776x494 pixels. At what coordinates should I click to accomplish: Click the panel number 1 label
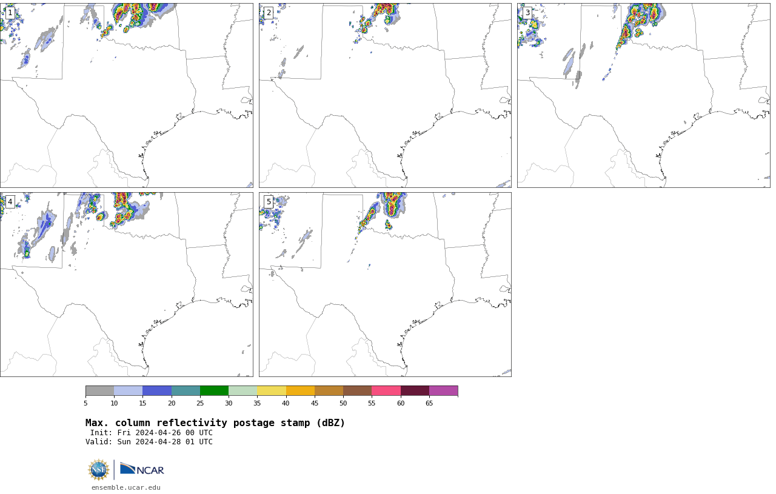click(10, 13)
